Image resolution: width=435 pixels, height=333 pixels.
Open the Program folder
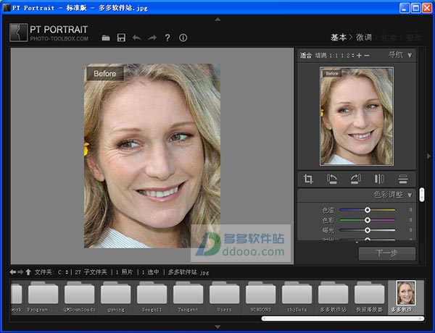click(43, 296)
